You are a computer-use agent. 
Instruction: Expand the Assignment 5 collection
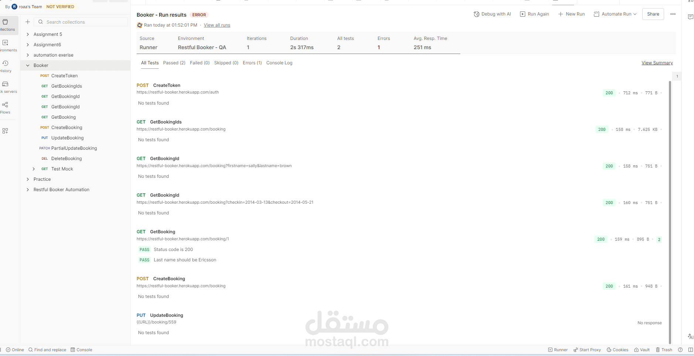[x=28, y=34]
